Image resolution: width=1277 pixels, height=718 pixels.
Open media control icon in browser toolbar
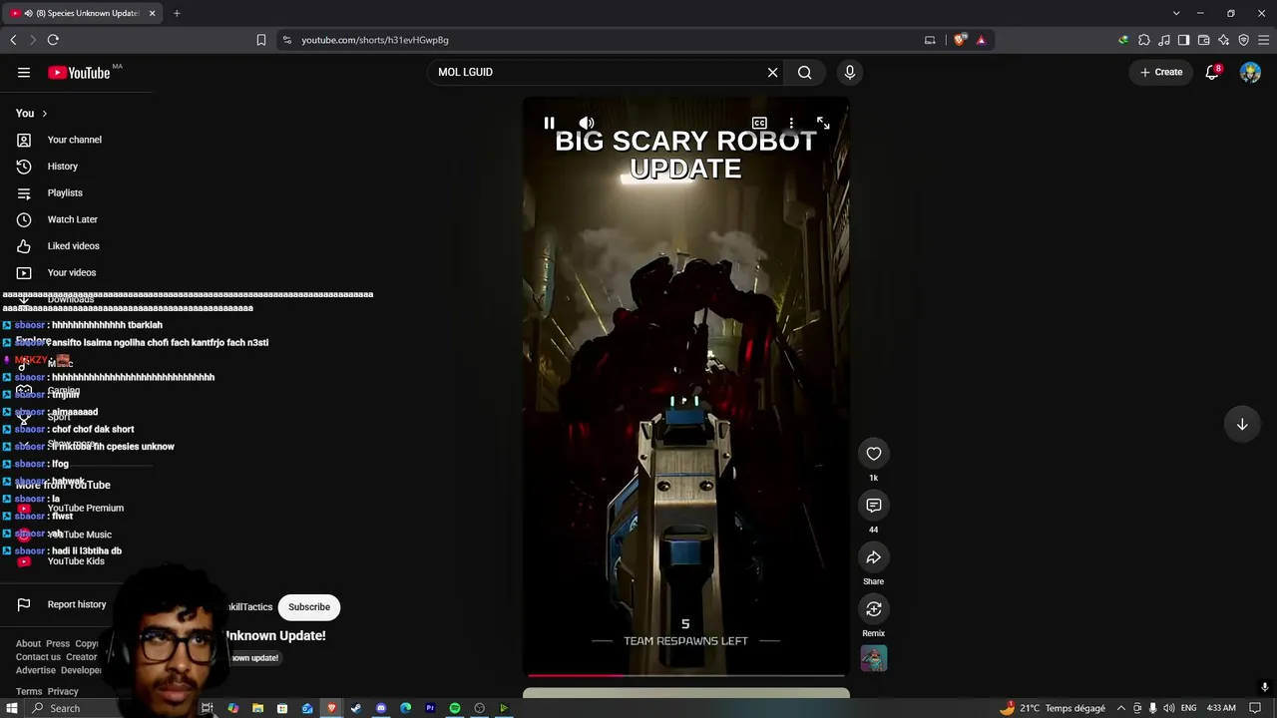point(1164,40)
